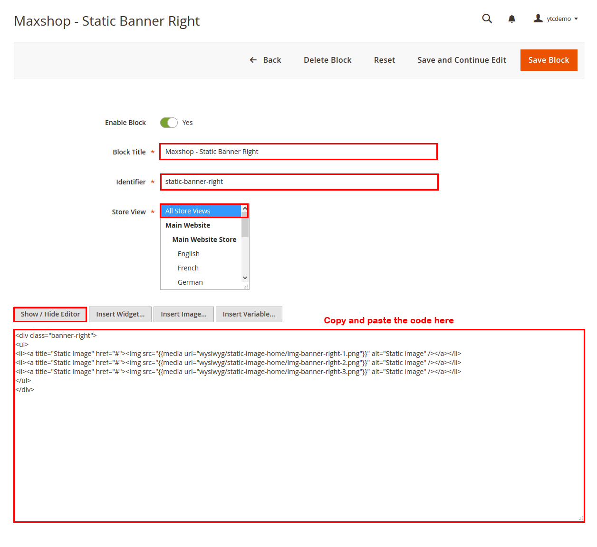Click Show / Hide Editor button
The image size is (597, 547).
click(x=50, y=314)
